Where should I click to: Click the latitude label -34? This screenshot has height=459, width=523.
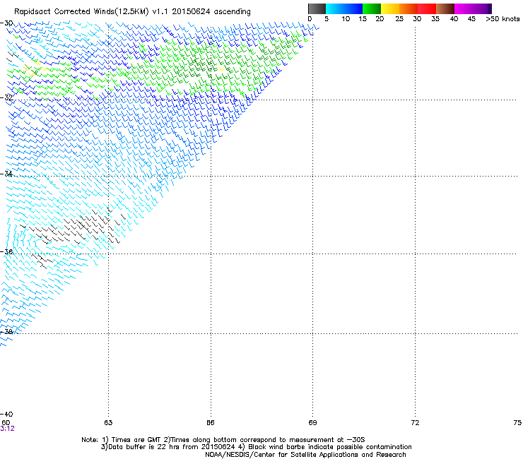pyautogui.click(x=6, y=174)
